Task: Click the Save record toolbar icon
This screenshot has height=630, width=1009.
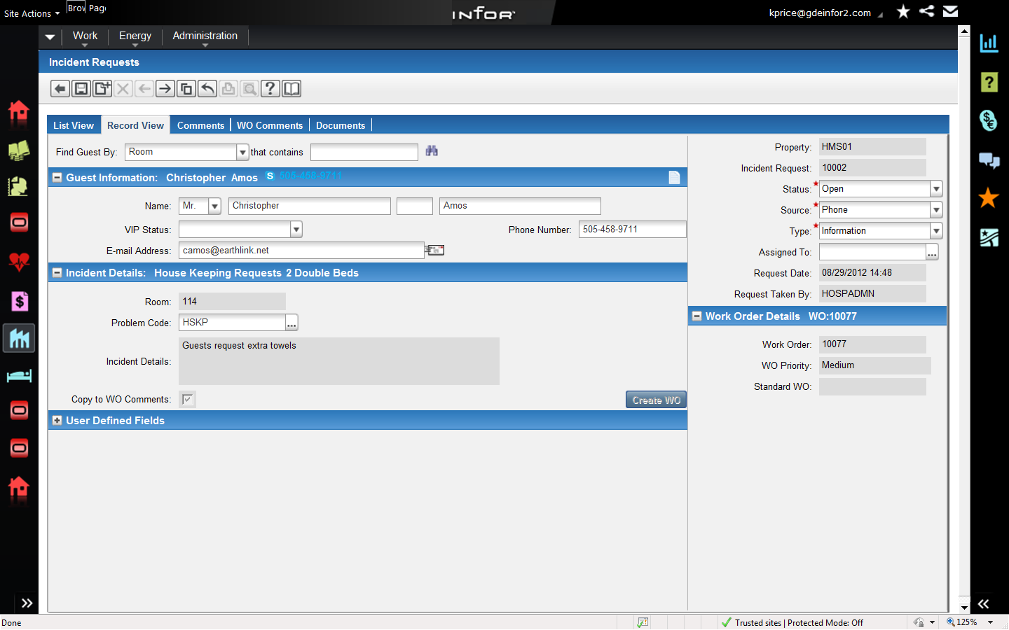Action: click(x=81, y=89)
